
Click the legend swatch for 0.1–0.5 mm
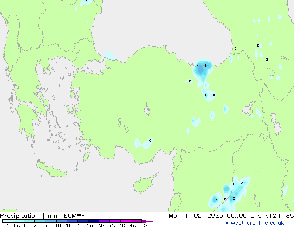8,221
